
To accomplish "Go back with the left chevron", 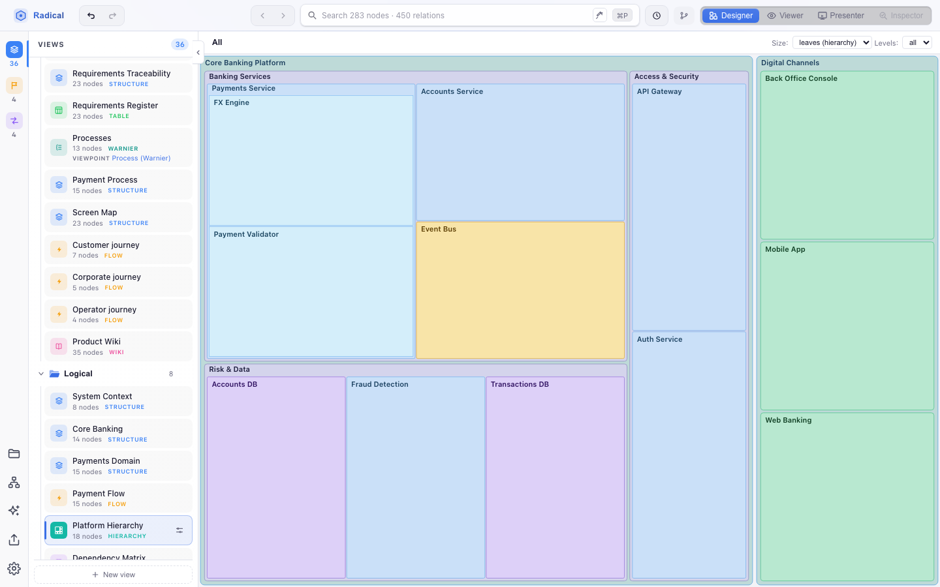I will (262, 16).
